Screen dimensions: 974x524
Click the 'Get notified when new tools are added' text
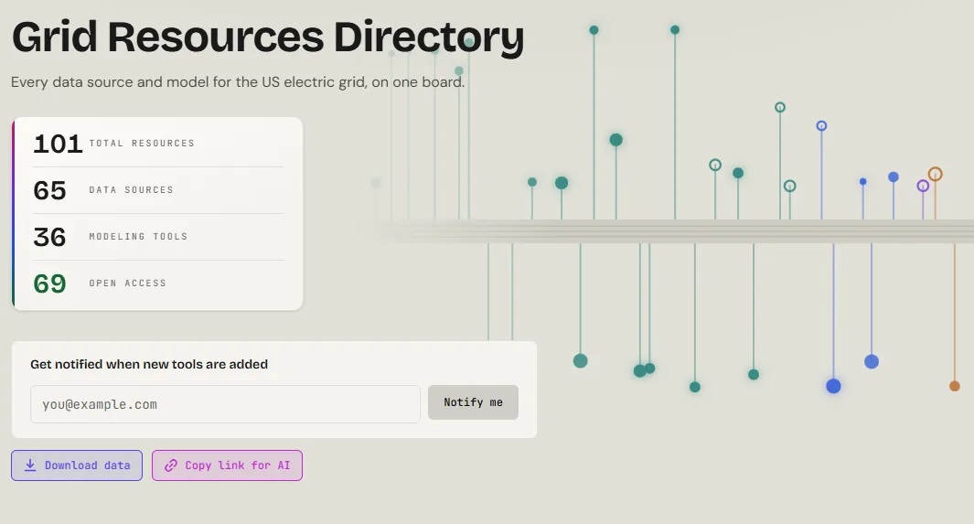(149, 365)
